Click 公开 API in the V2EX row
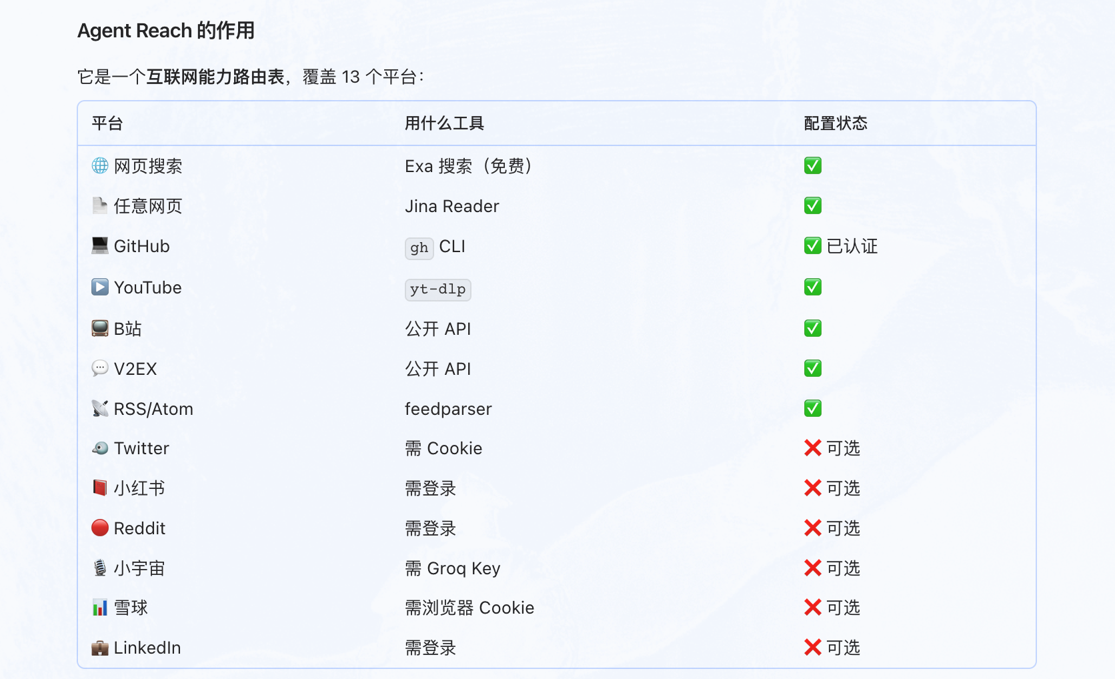 438,369
